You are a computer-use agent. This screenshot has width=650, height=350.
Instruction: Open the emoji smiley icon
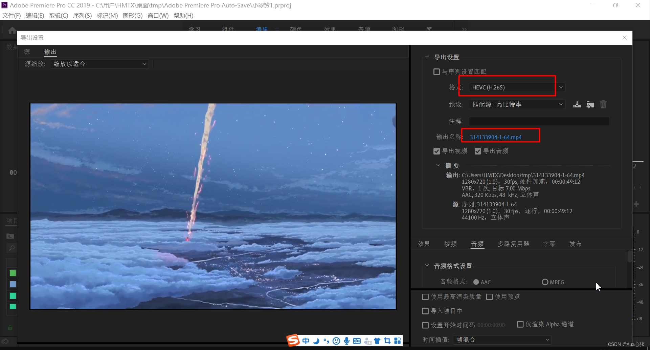pos(336,341)
